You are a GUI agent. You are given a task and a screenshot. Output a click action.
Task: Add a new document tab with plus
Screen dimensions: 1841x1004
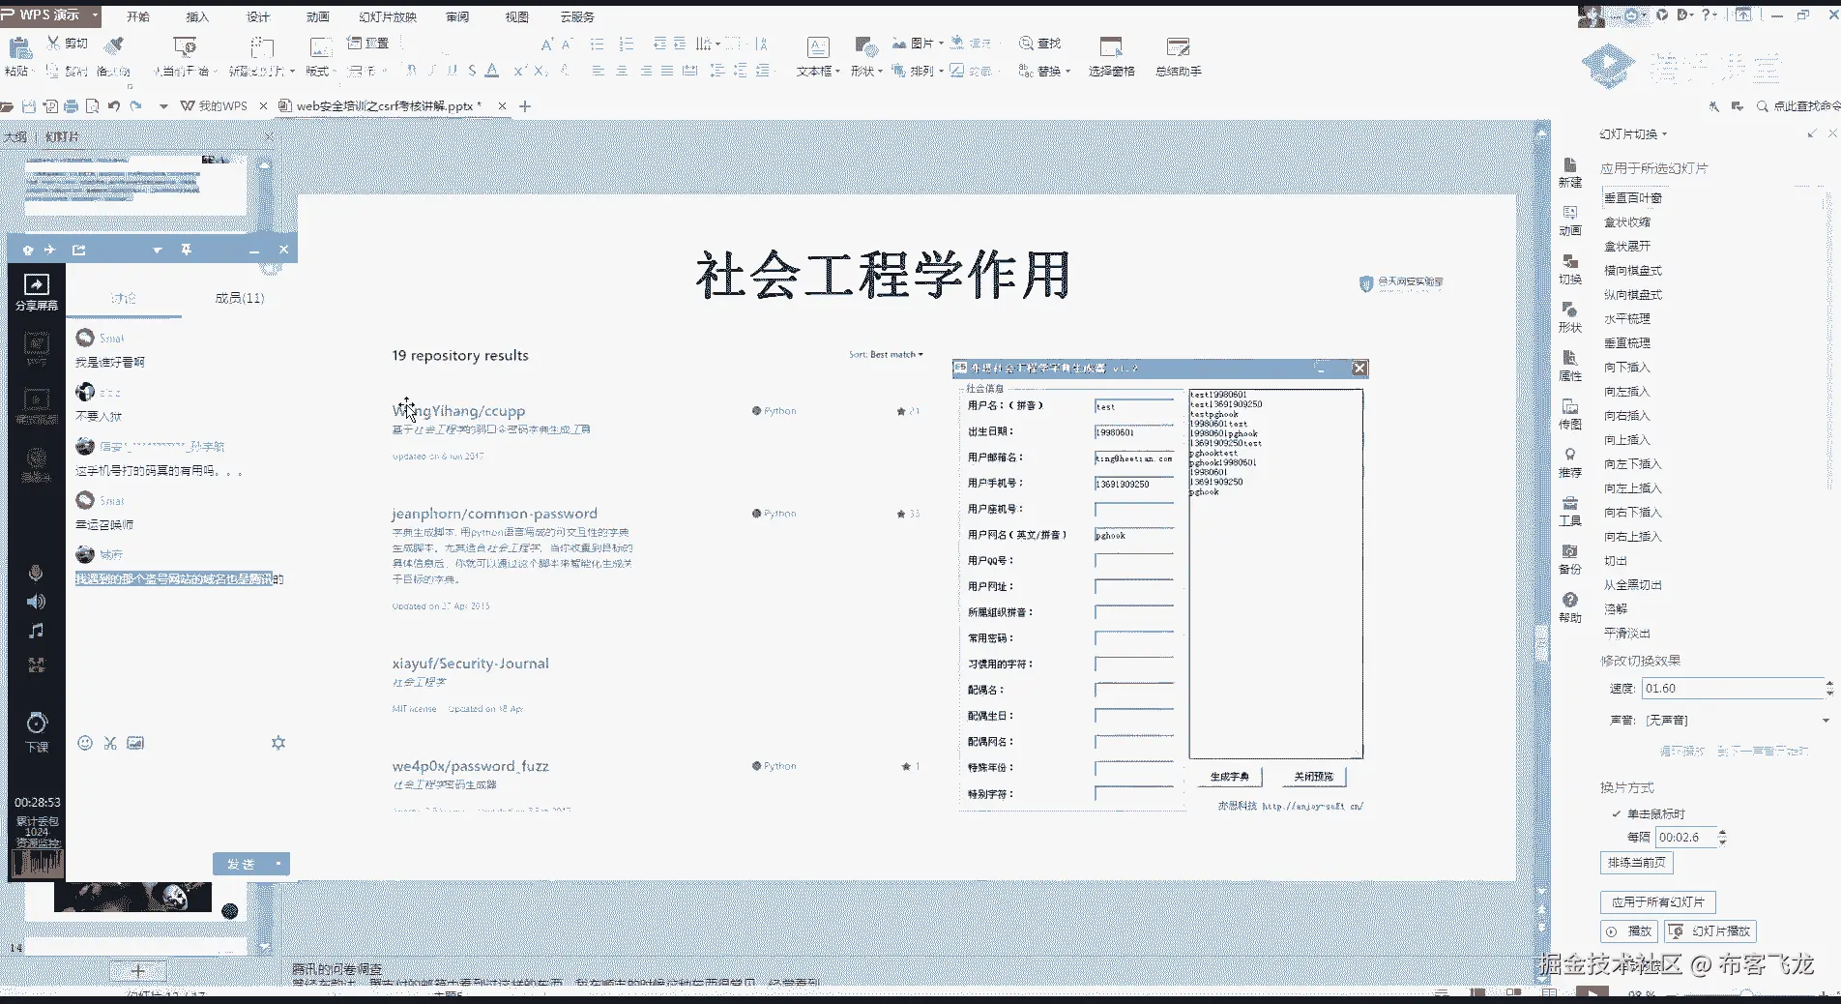(525, 106)
